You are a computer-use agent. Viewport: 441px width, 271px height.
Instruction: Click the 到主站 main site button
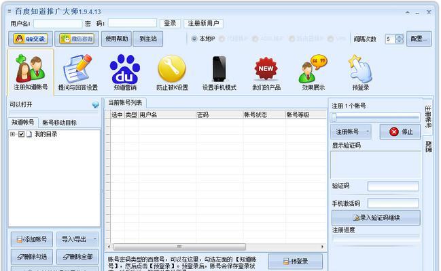click(148, 39)
